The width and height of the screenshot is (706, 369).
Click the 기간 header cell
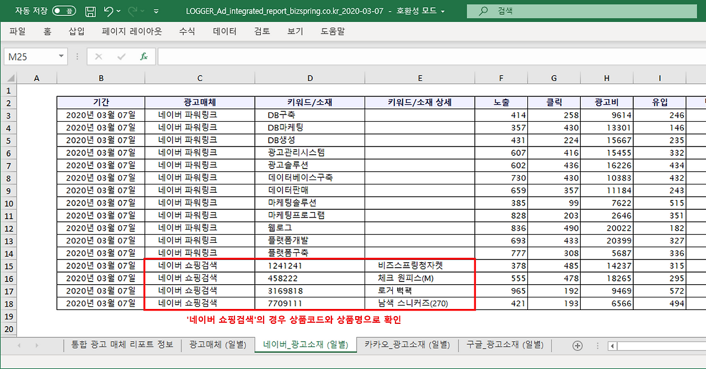(x=101, y=102)
